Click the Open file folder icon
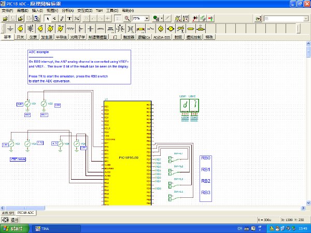 pyautogui.click(x=5, y=19)
